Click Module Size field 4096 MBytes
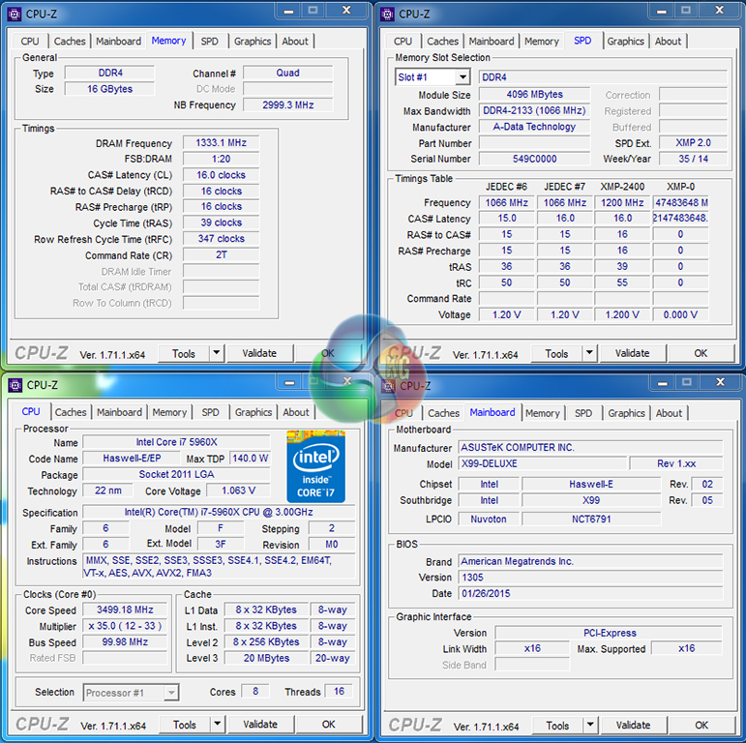746x743 pixels. coord(534,94)
